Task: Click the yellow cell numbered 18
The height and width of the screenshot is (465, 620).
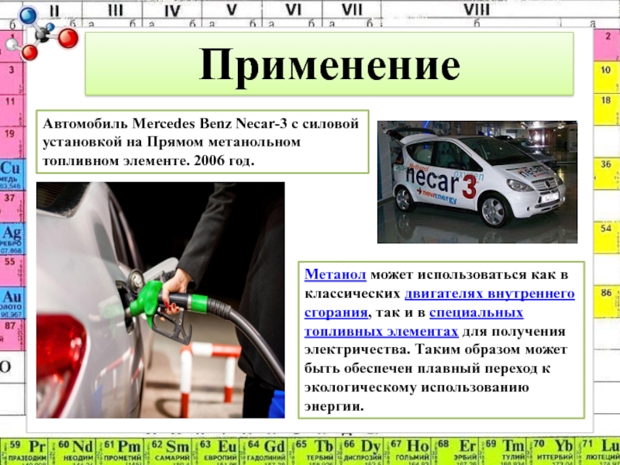Action: click(x=606, y=109)
